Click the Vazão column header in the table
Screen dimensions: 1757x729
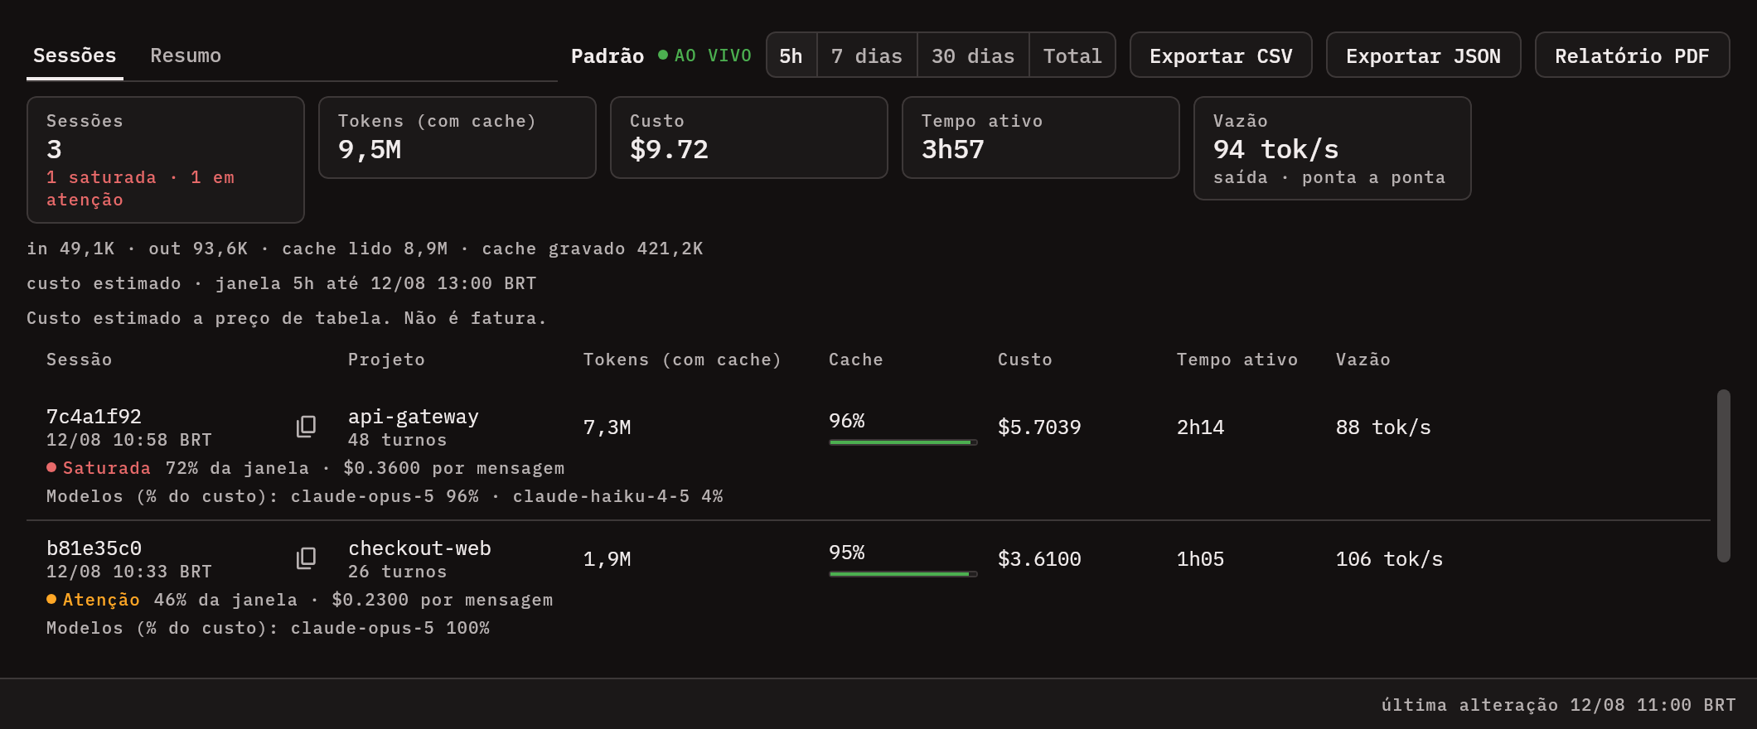click(1363, 360)
